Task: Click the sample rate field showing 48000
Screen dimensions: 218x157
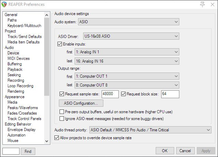Action: click(x=110, y=94)
